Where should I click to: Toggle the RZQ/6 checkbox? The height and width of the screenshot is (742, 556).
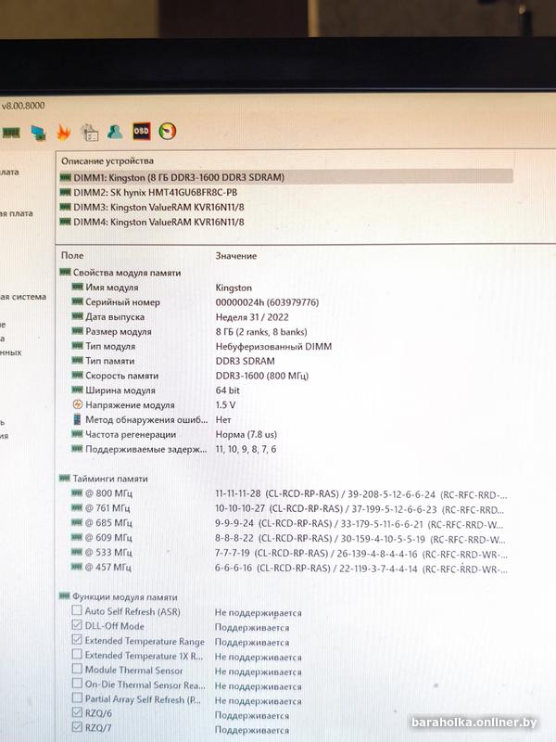pos(77,712)
